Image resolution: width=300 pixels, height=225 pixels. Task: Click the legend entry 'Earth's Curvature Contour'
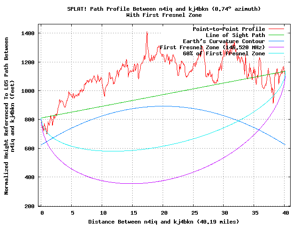pyautogui.click(x=224, y=41)
